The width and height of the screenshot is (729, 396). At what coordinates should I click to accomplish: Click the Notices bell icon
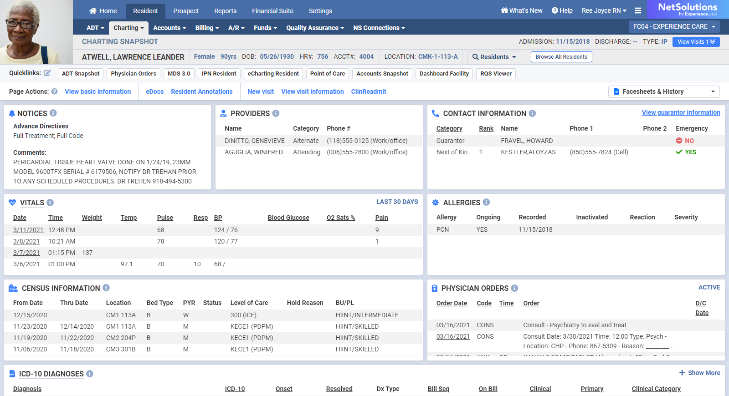[x=12, y=113]
